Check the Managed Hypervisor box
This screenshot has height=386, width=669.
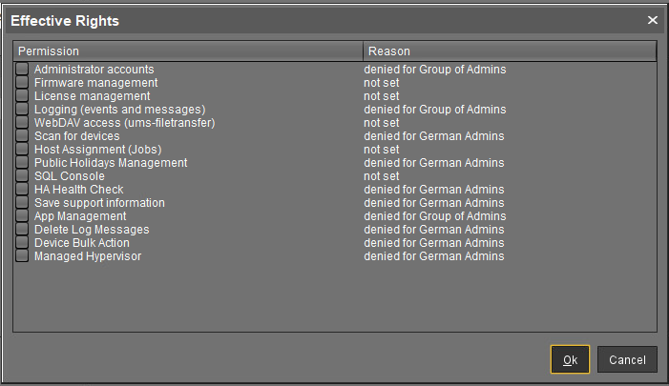click(x=22, y=256)
